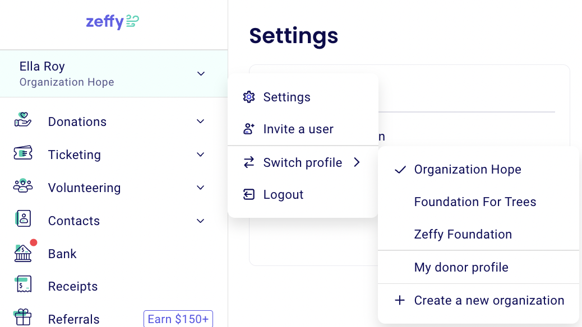
Task: Select the Referrals gift icon
Action: pos(22,317)
